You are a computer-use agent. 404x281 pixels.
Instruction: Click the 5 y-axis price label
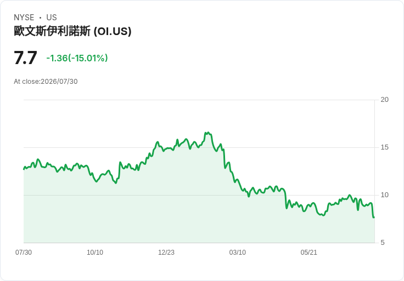383,243
